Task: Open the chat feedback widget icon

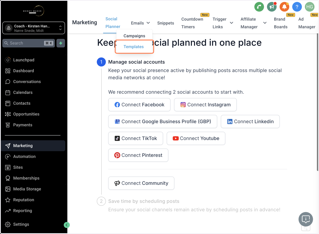Action: coord(306,219)
